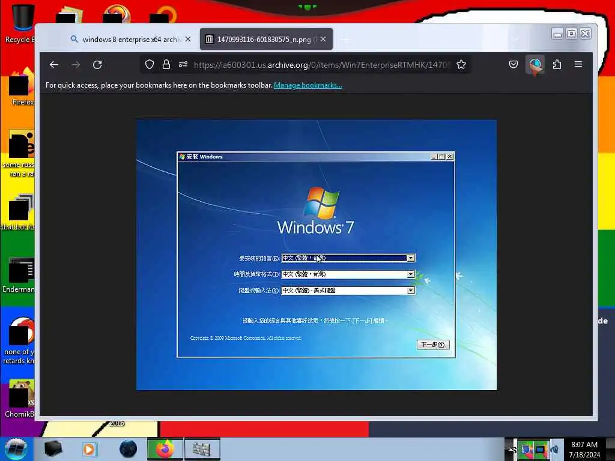
Task: Open the brick wall taskbar icon
Action: tap(202, 449)
